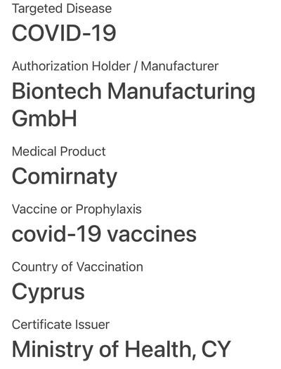Viewport: 281px width, 369px height.
Task: Select Ministry of Health, CY text
Action: (122, 349)
